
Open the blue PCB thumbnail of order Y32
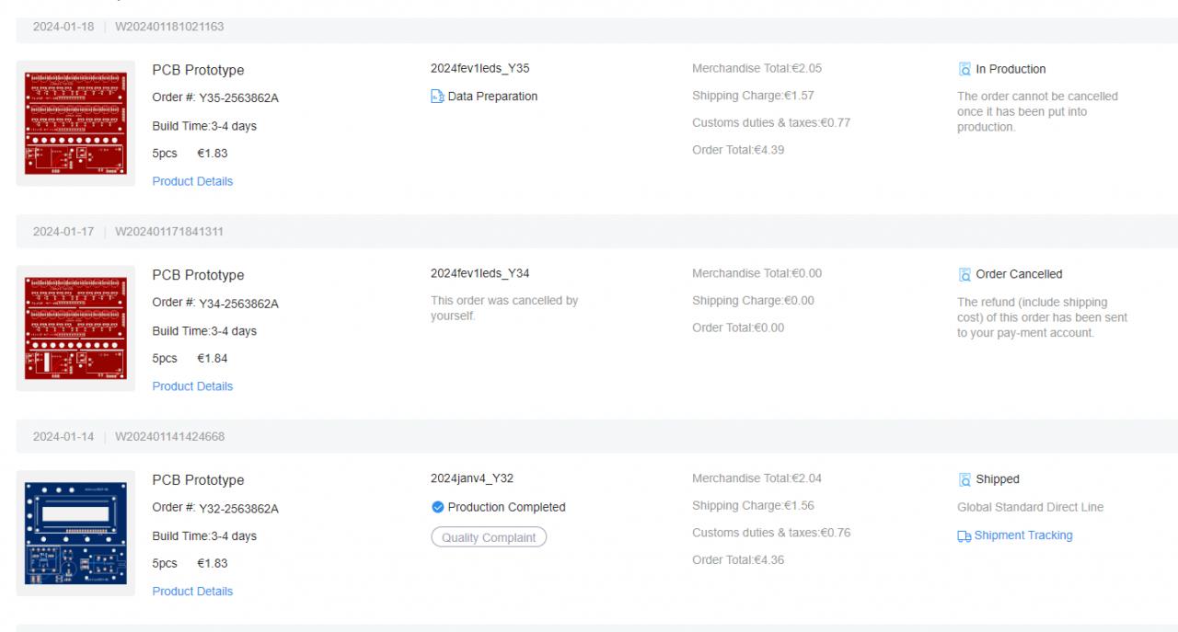[x=75, y=534]
